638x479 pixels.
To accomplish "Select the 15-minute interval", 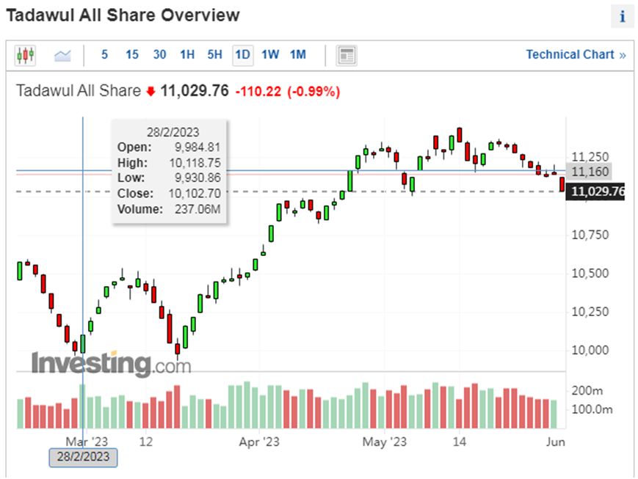I will tap(132, 54).
